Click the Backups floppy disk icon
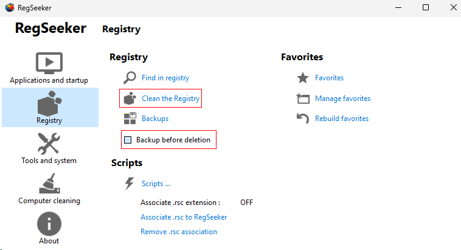Image resolution: width=461 pixels, height=250 pixels. click(x=130, y=119)
